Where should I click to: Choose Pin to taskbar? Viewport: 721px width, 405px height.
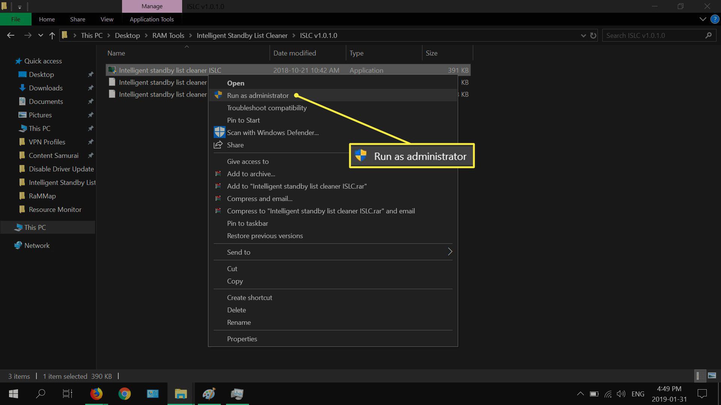333,223
